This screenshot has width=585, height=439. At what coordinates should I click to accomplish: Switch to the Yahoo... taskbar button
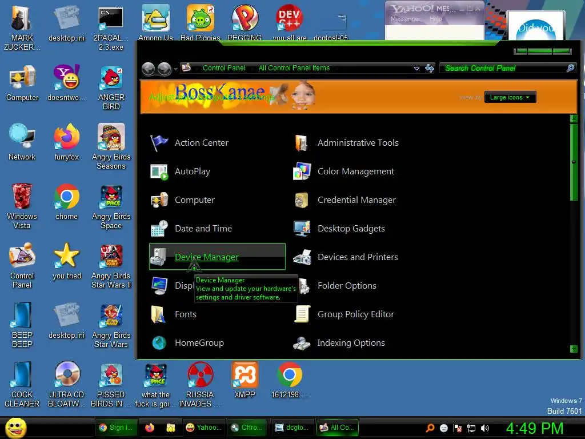204,428
